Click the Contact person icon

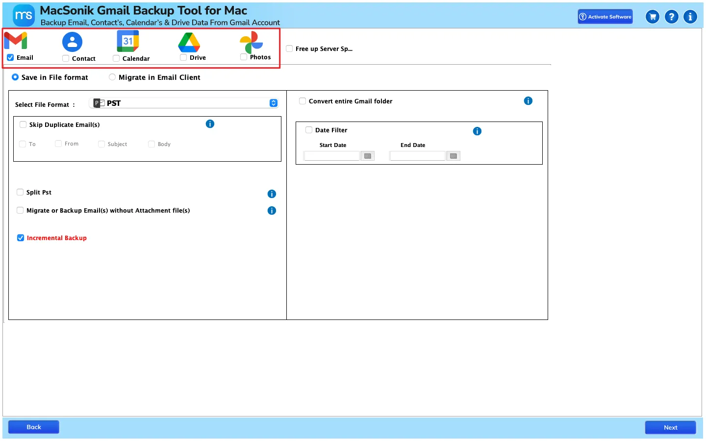tap(72, 42)
